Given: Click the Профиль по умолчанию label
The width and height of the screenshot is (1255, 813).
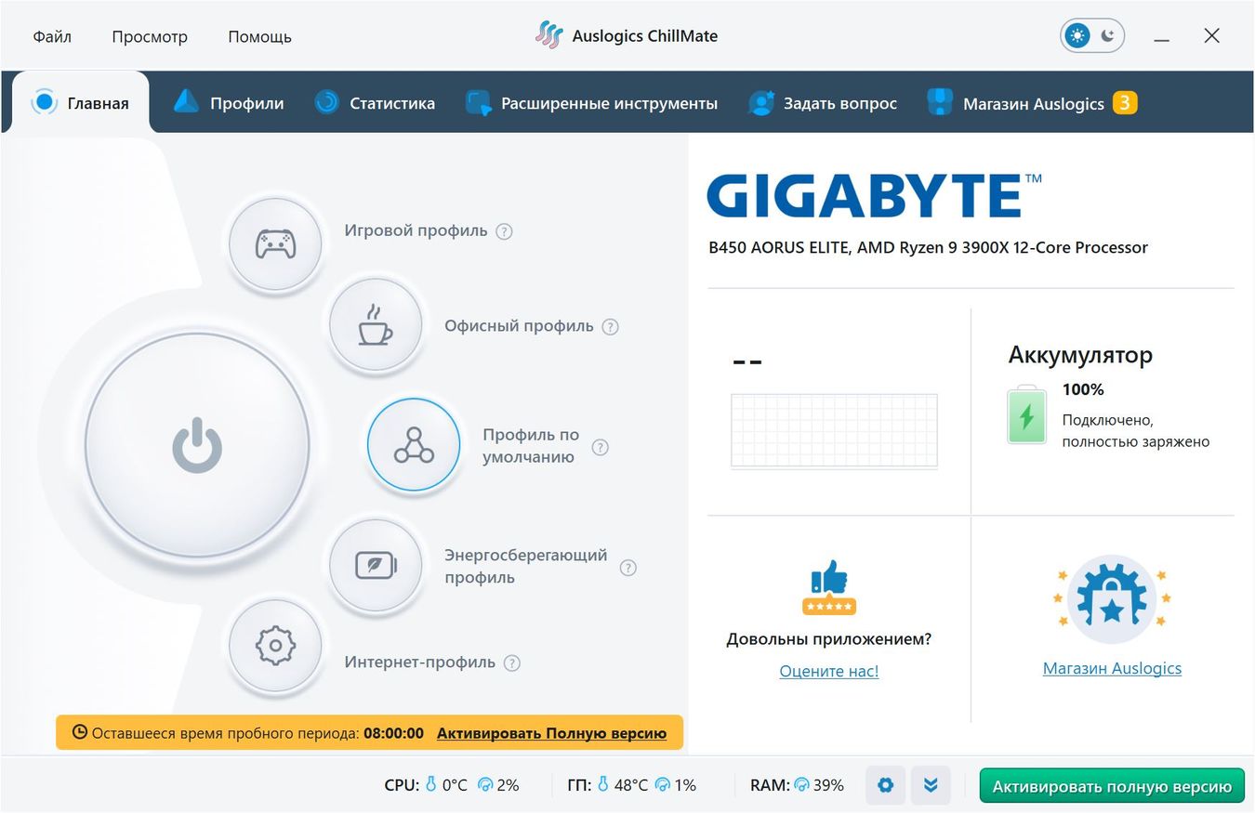Looking at the screenshot, I should (531, 446).
